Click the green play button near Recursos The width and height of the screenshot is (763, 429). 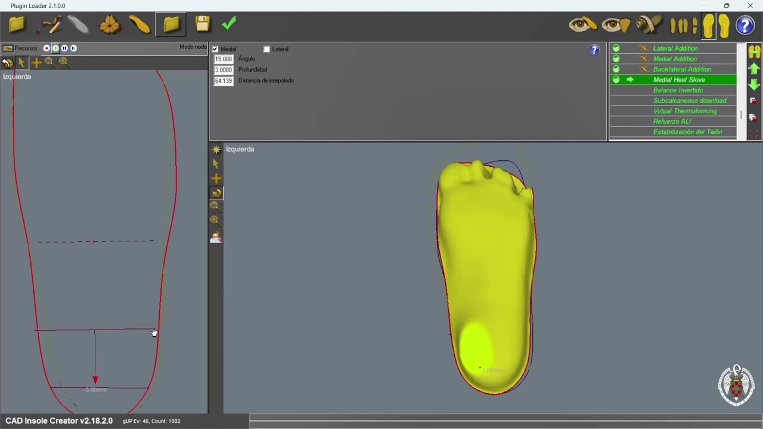pos(55,48)
